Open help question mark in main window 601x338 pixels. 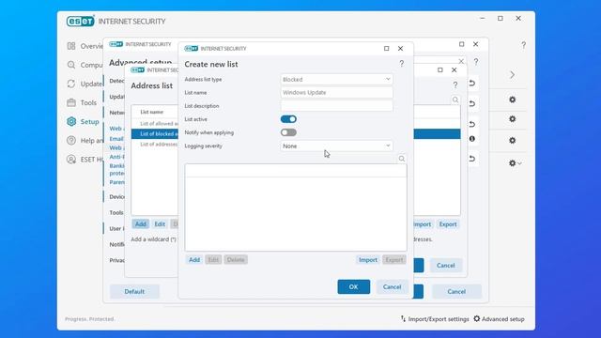(524, 45)
